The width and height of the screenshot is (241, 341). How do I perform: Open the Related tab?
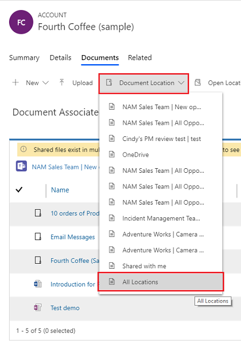(x=140, y=58)
